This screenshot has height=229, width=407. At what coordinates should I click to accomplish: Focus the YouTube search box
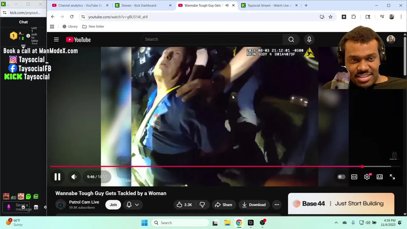(212, 39)
